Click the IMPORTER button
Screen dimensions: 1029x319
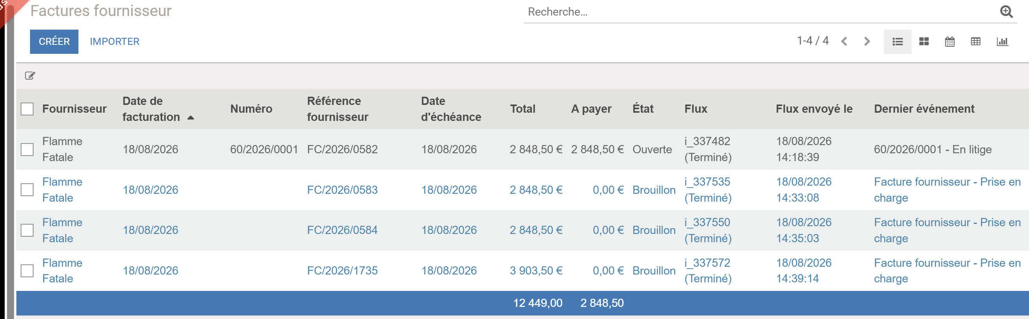tap(115, 41)
